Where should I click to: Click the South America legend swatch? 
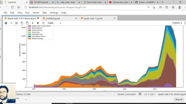(x=30, y=30)
